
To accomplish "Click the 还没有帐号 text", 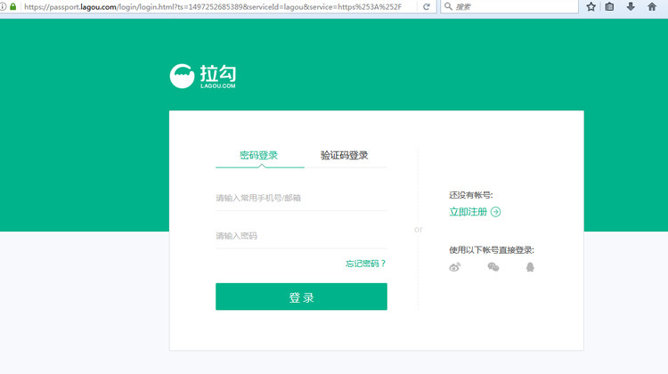I will click(471, 195).
